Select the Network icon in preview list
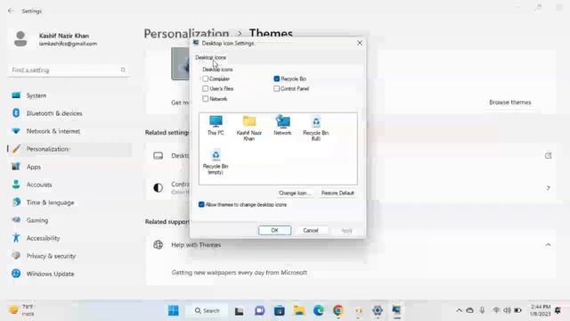Image resolution: width=570 pixels, height=321 pixels. point(282,125)
